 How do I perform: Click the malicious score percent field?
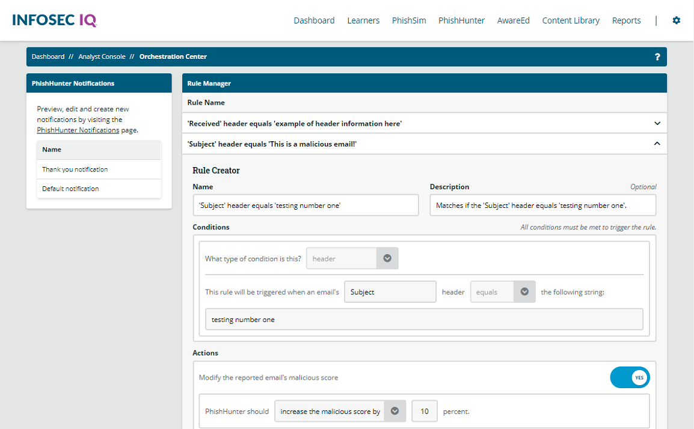click(x=425, y=412)
